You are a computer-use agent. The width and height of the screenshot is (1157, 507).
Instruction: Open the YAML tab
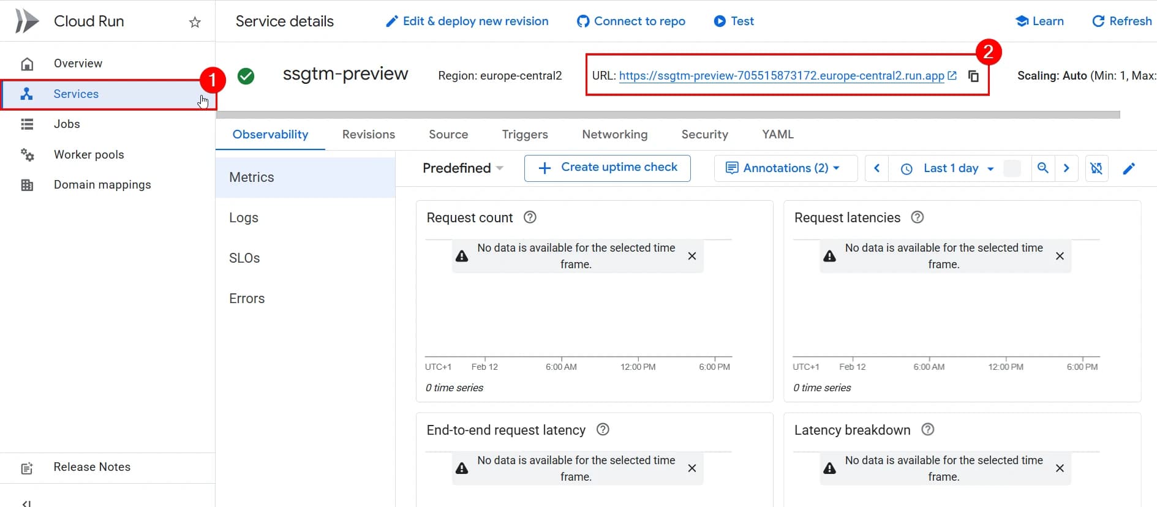(778, 135)
